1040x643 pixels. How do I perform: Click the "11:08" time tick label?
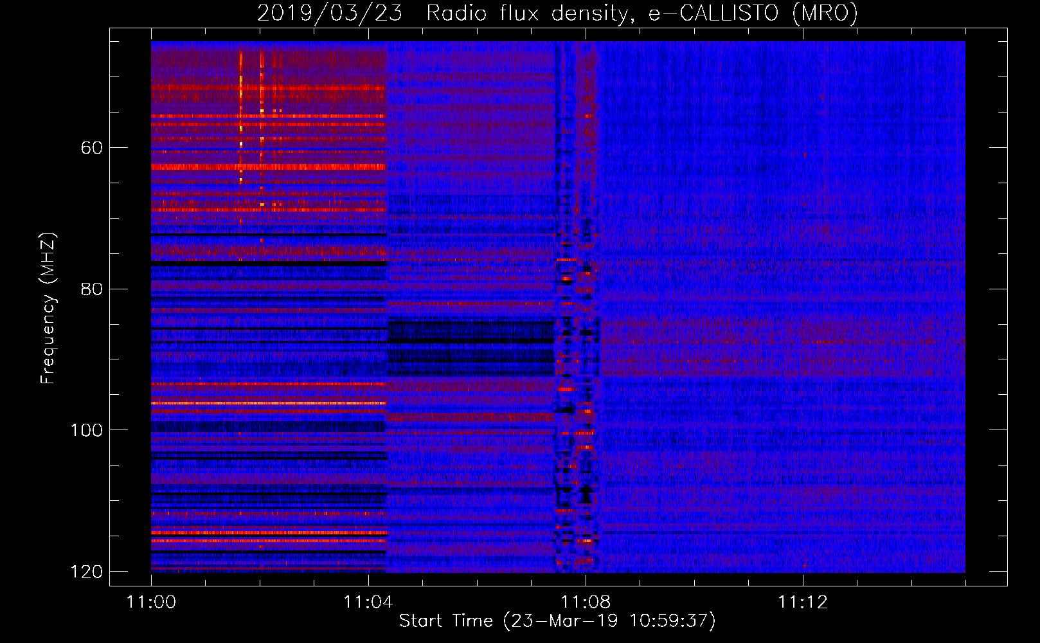tap(586, 602)
